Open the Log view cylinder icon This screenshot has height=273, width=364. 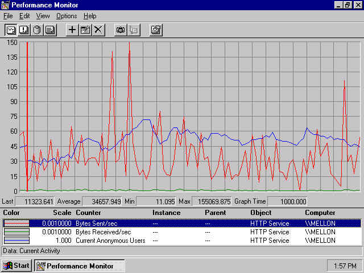coord(37,30)
